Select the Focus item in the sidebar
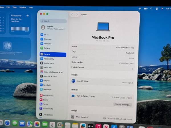This screenshot has height=128, width=171. coord(45,104)
